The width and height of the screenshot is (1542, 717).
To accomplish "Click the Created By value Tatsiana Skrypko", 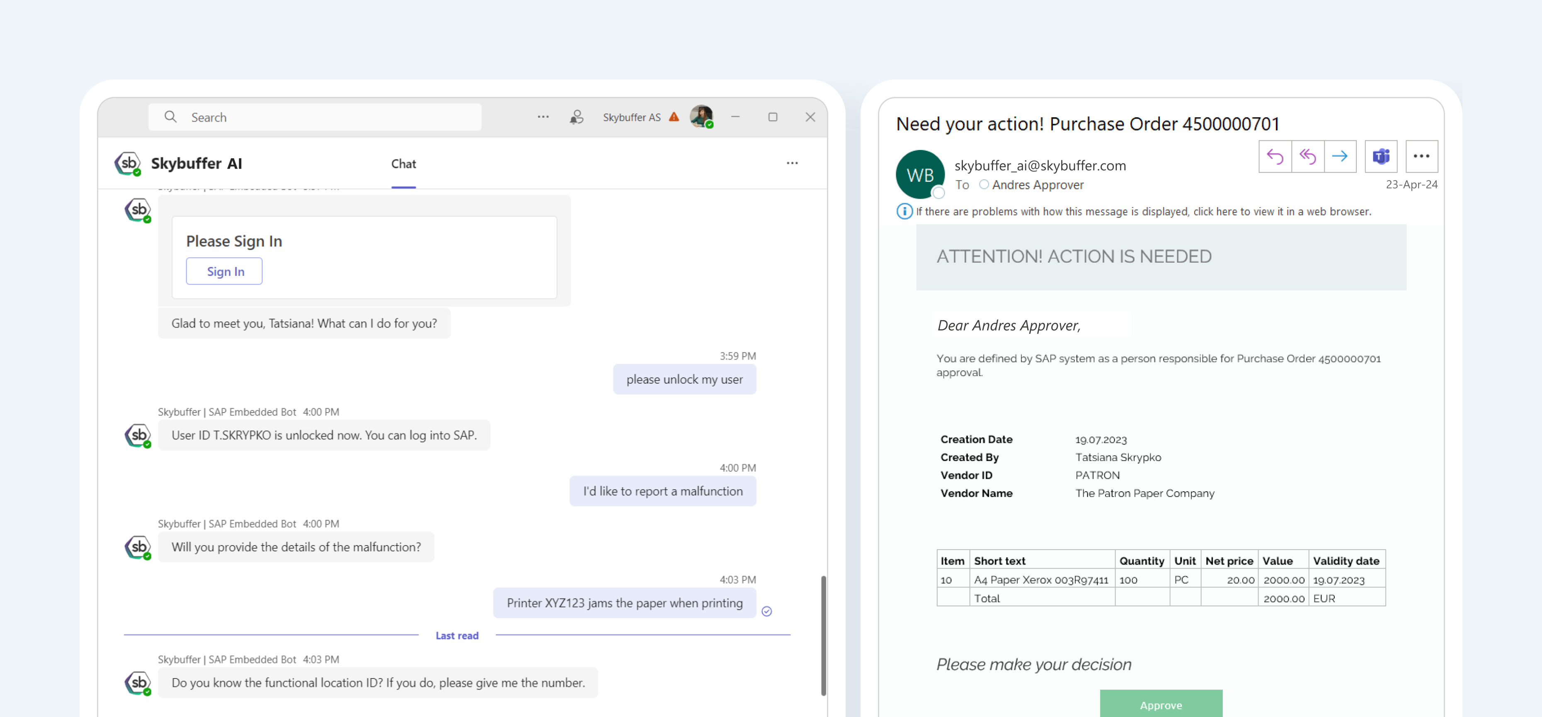I will tap(1118, 457).
